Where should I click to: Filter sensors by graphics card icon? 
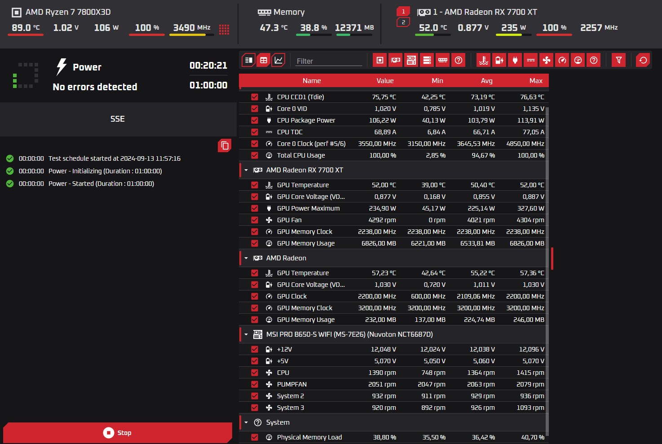pyautogui.click(x=396, y=60)
